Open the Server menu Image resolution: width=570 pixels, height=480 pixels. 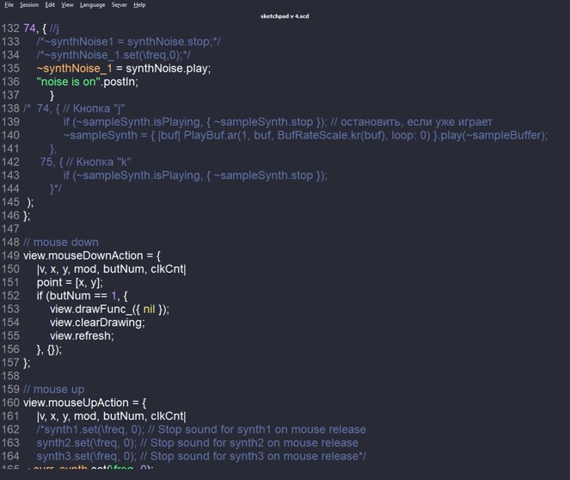[120, 4]
